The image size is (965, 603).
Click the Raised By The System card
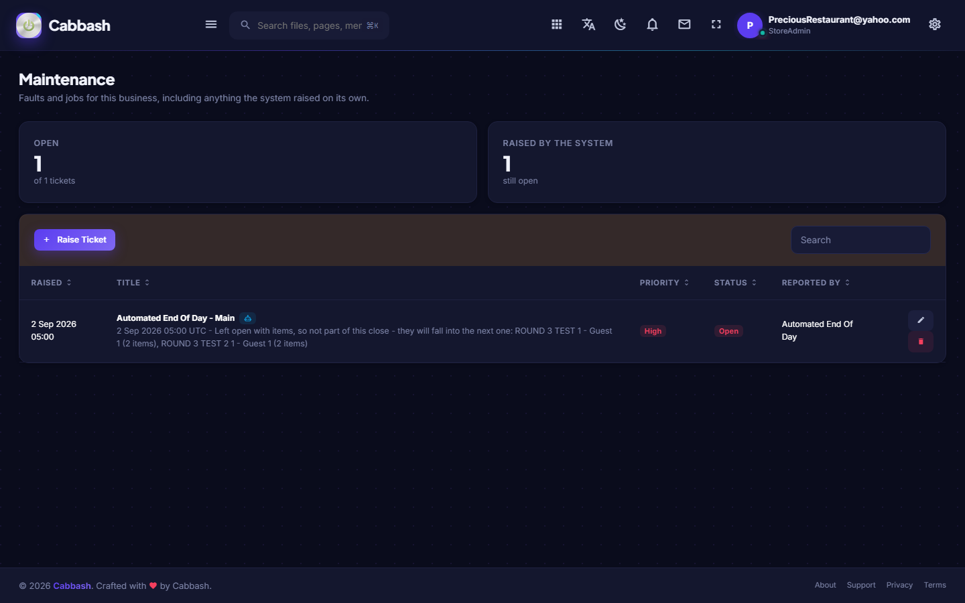click(717, 162)
